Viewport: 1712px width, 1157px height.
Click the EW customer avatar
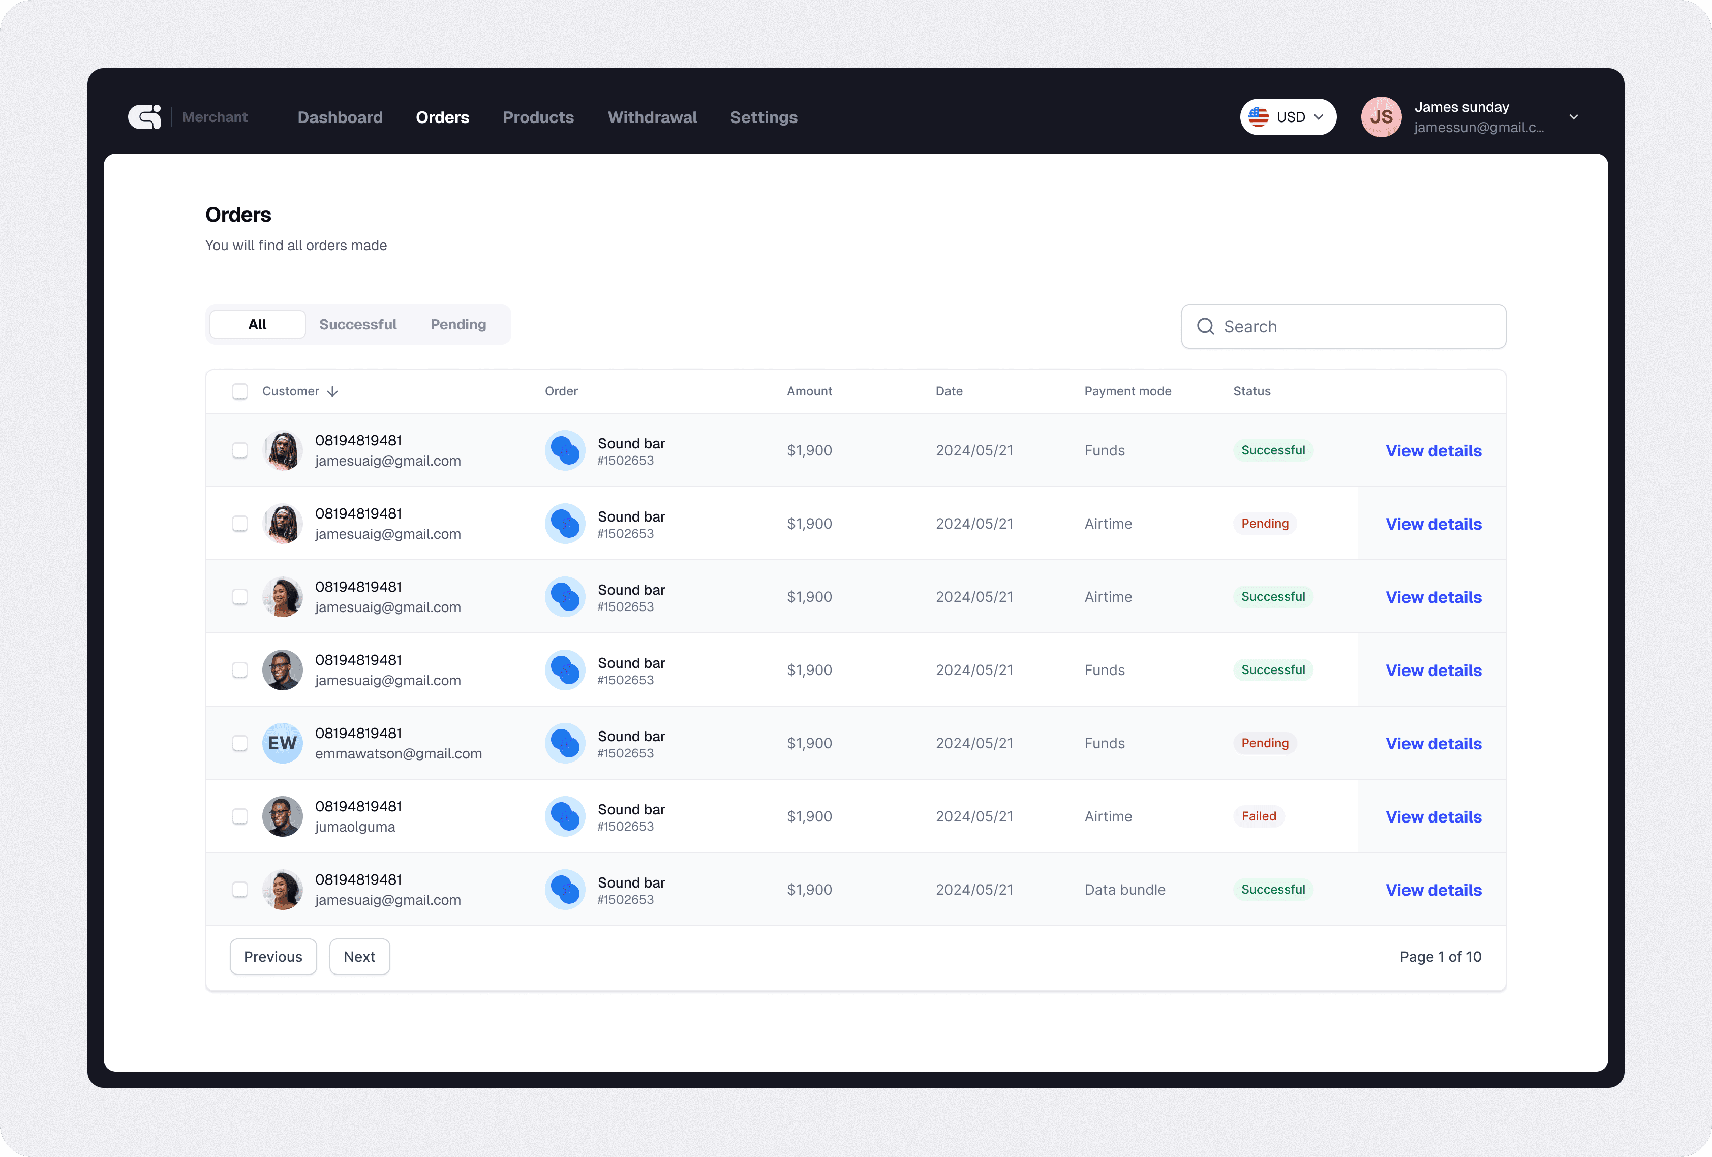[x=282, y=743]
